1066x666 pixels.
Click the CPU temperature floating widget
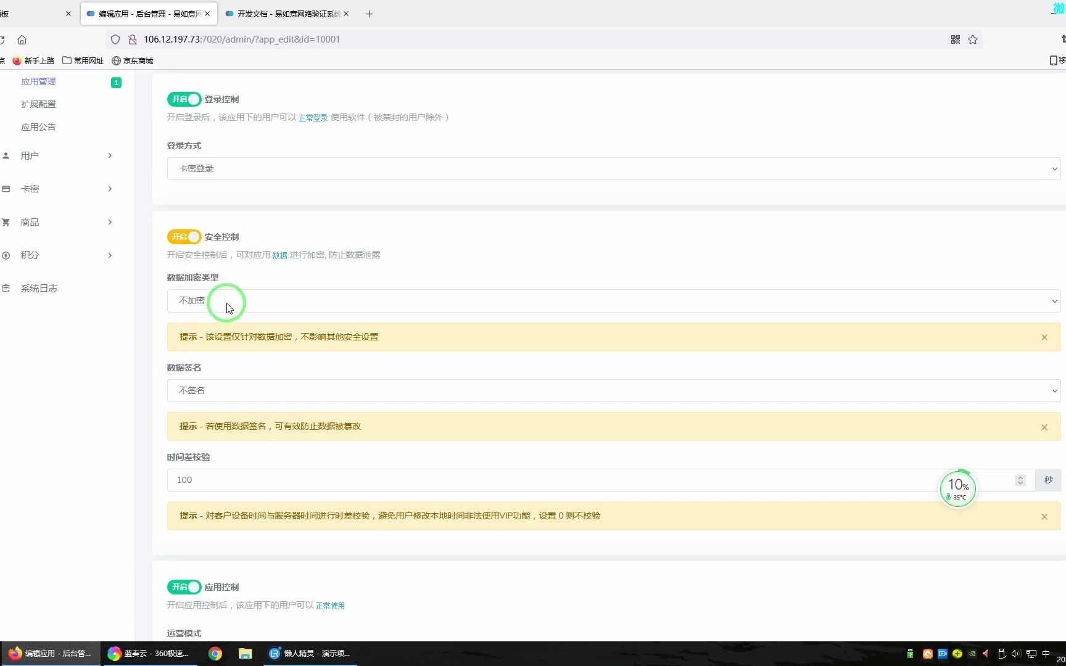[x=958, y=489]
